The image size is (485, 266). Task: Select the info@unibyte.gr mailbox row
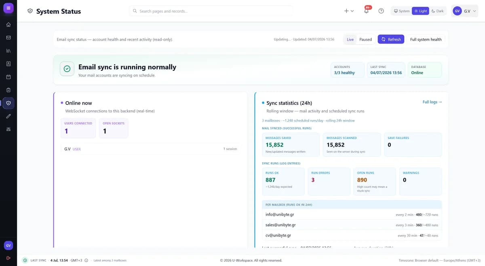pos(352,215)
